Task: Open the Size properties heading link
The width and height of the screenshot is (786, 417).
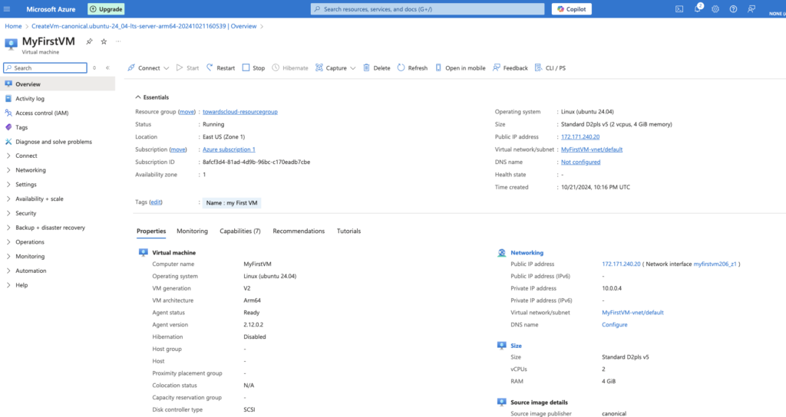Action: 516,346
